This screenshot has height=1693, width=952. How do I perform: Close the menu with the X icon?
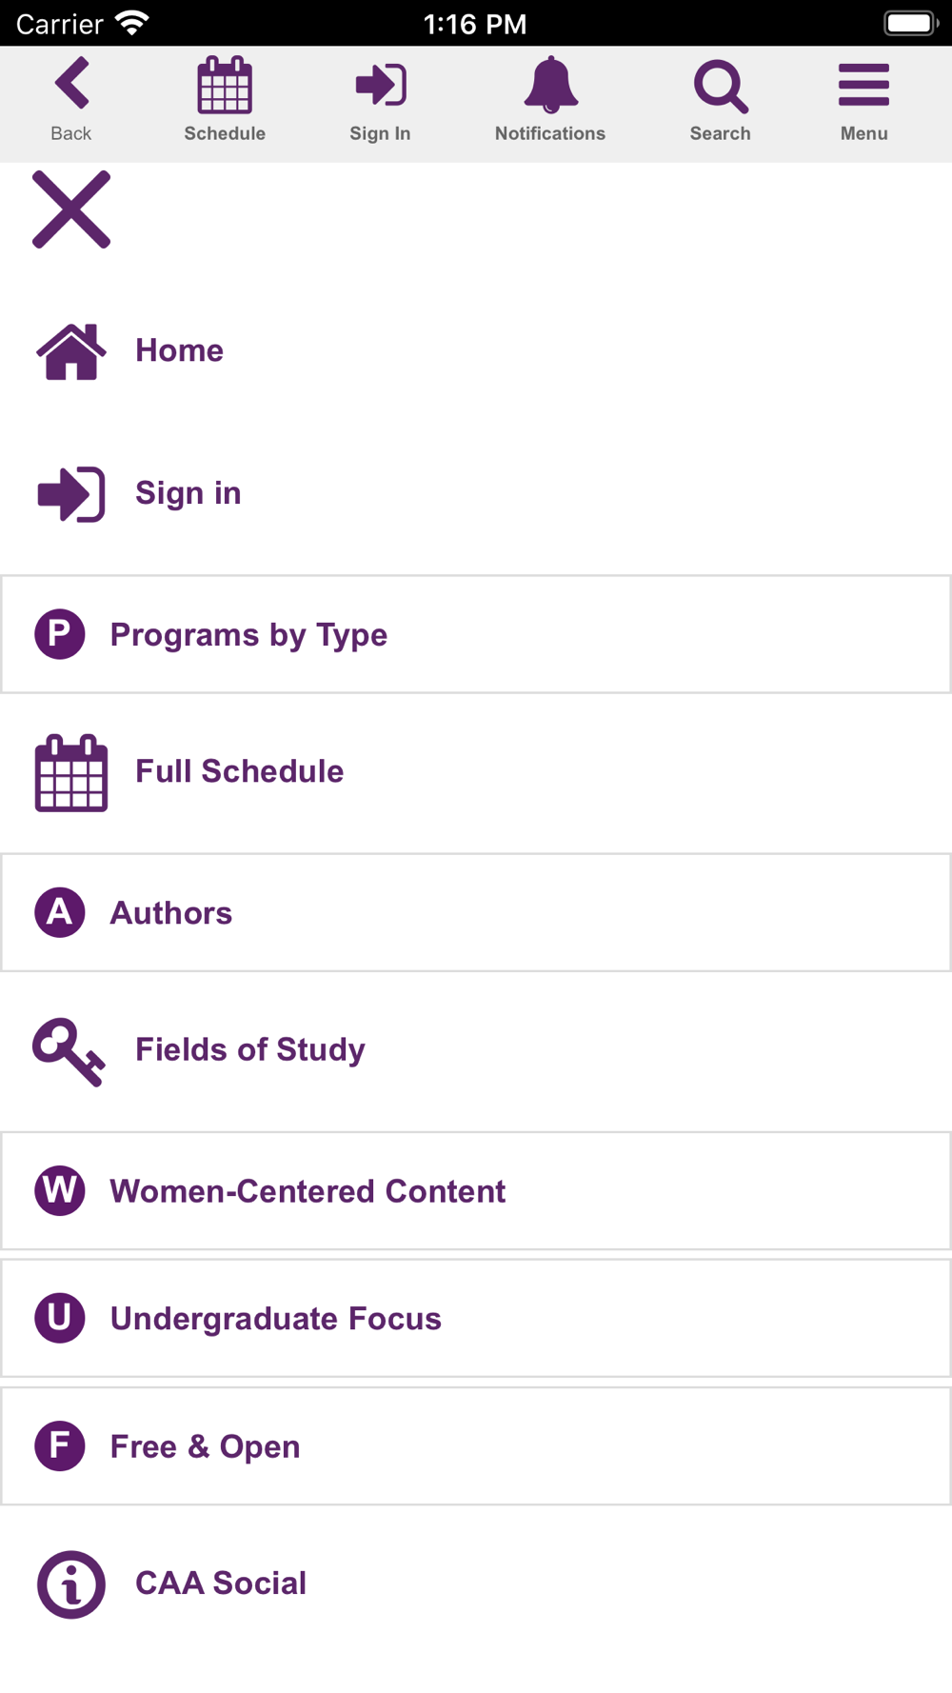click(71, 209)
